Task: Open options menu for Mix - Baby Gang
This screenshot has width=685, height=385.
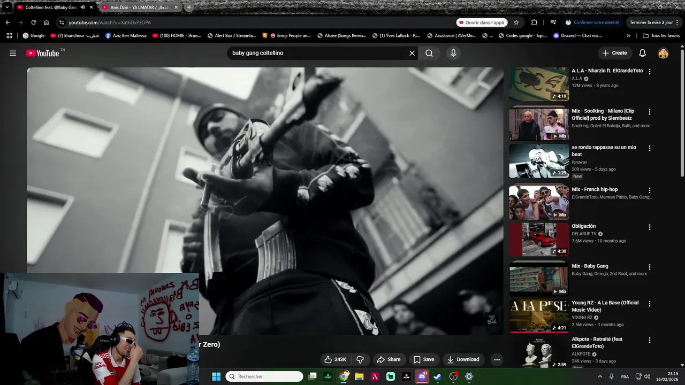Action: coord(650,267)
